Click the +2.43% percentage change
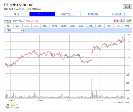The width and height of the screenshot is (133, 112). click(x=34, y=21)
